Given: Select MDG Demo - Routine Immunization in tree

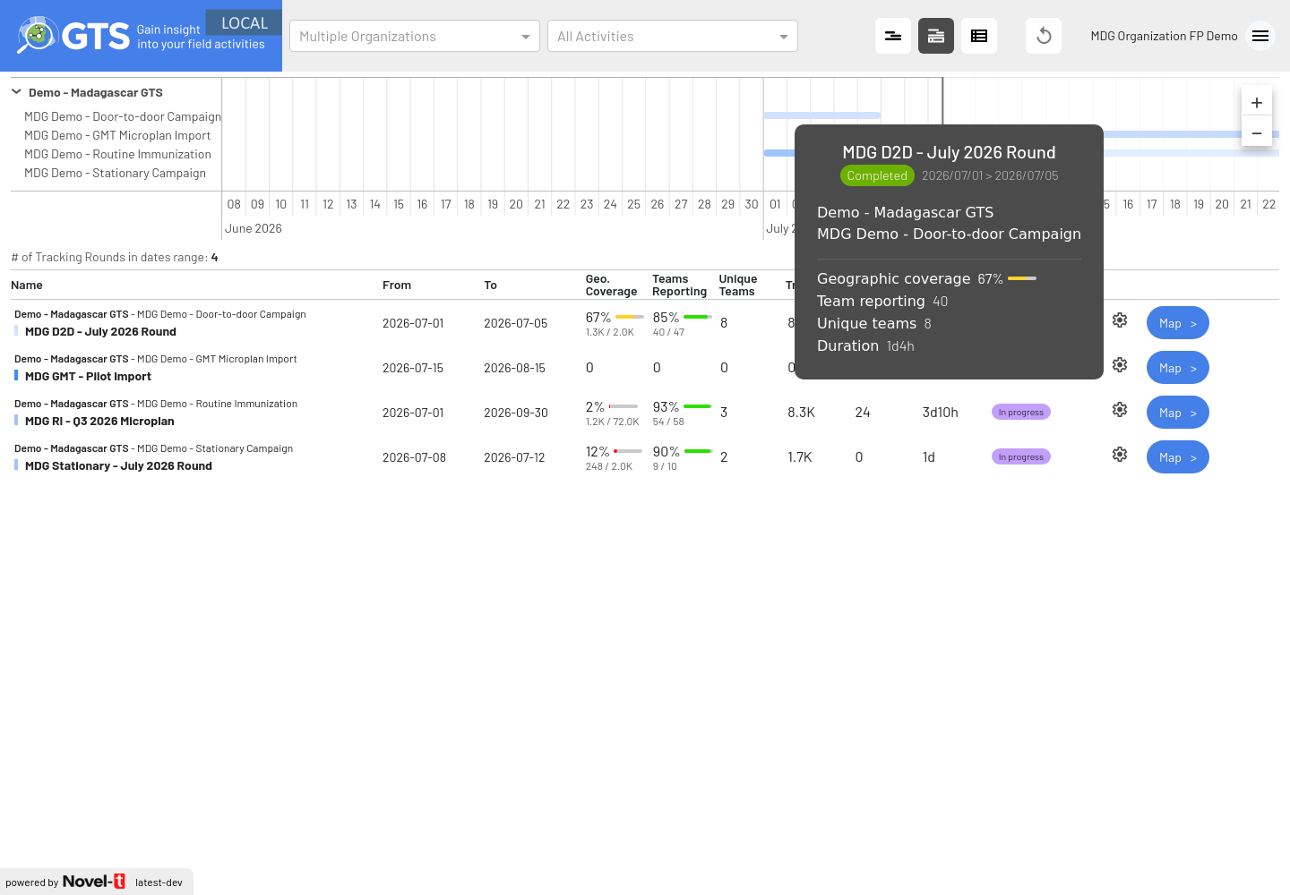Looking at the screenshot, I should coord(117,154).
